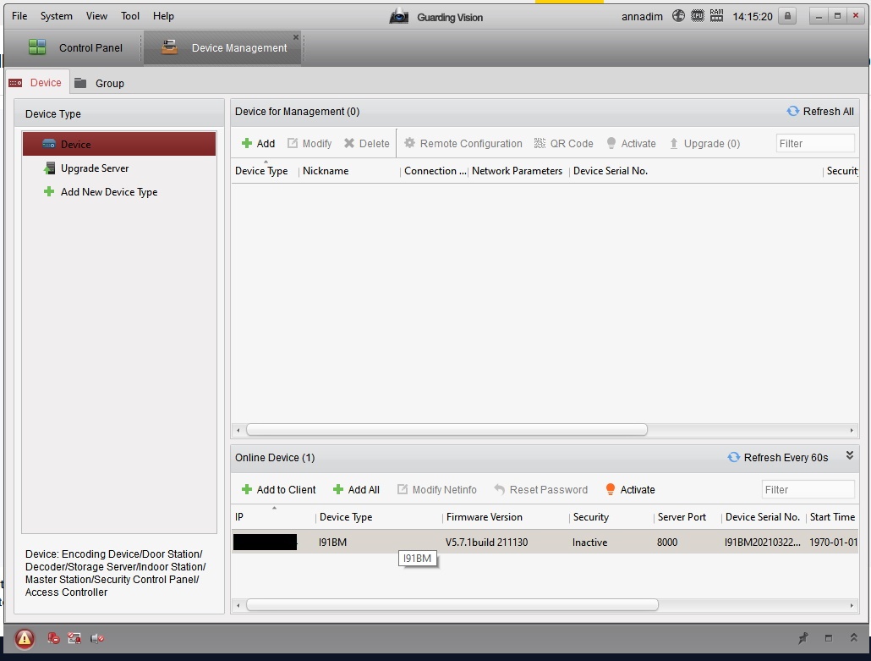The width and height of the screenshot is (871, 661).
Task: Switch to the Control Panel tab
Action: tap(75, 47)
